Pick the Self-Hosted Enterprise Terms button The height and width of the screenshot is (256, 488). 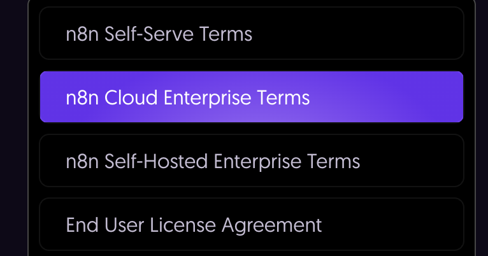click(x=251, y=161)
